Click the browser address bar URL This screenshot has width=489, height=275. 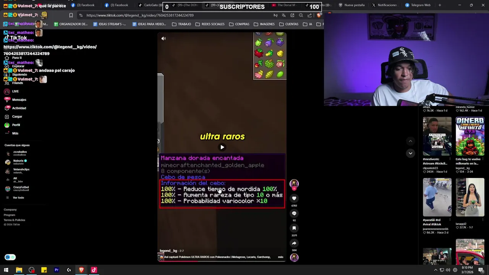(140, 15)
